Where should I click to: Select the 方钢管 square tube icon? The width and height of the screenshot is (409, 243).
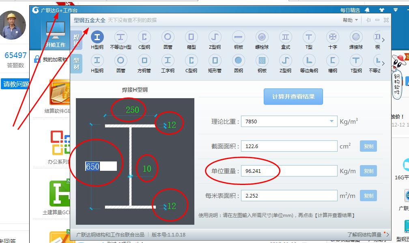[x=144, y=60]
